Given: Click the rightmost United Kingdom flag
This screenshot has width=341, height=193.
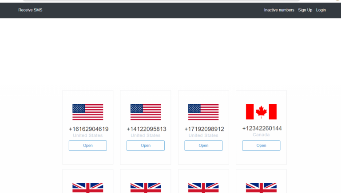Looking at the screenshot, I should click(x=261, y=188).
